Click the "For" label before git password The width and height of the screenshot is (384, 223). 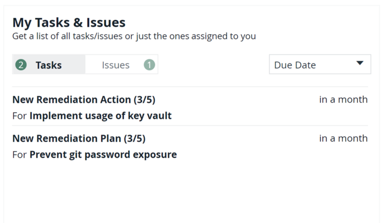tap(19, 154)
